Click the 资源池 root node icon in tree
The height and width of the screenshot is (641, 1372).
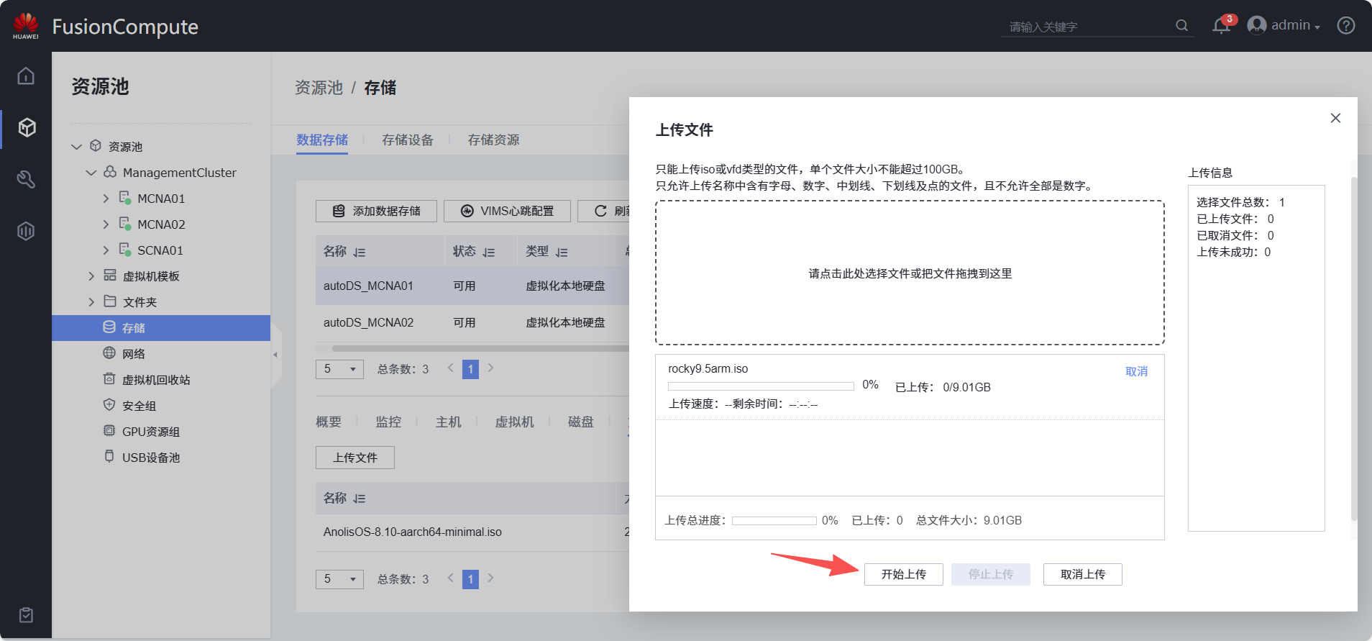(x=96, y=146)
